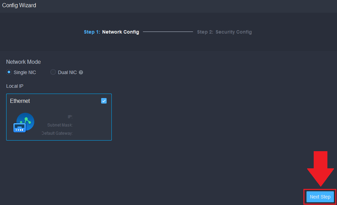
Task: Go to Step 2: Security Config
Action: click(x=224, y=32)
